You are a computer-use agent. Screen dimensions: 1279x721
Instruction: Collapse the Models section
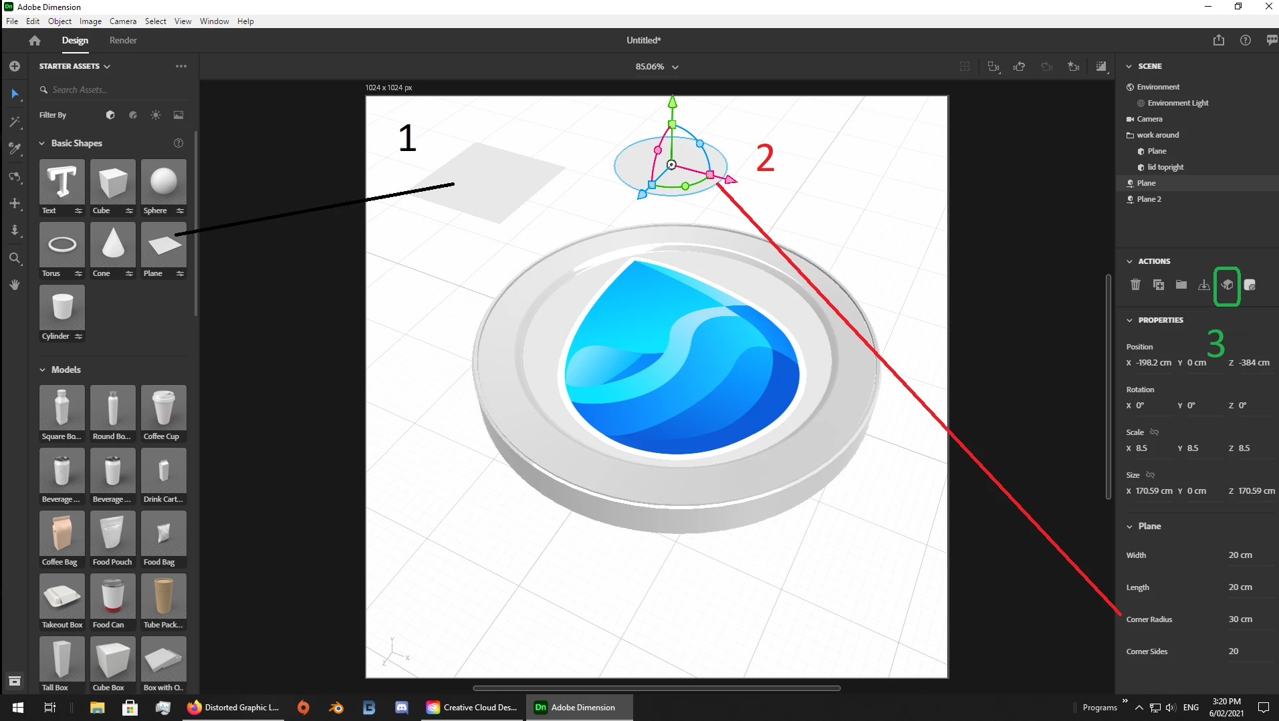pyautogui.click(x=42, y=370)
